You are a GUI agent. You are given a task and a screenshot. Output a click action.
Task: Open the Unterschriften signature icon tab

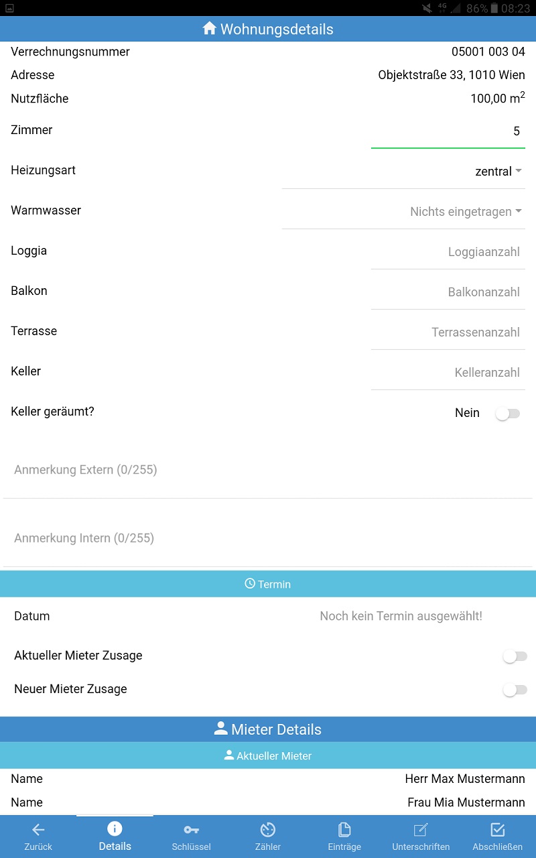[x=421, y=830]
